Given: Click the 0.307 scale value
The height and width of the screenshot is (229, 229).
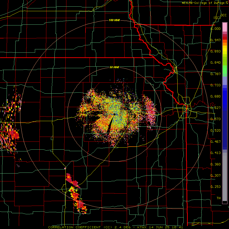Looking at the screenshot, I should [x=216, y=175].
